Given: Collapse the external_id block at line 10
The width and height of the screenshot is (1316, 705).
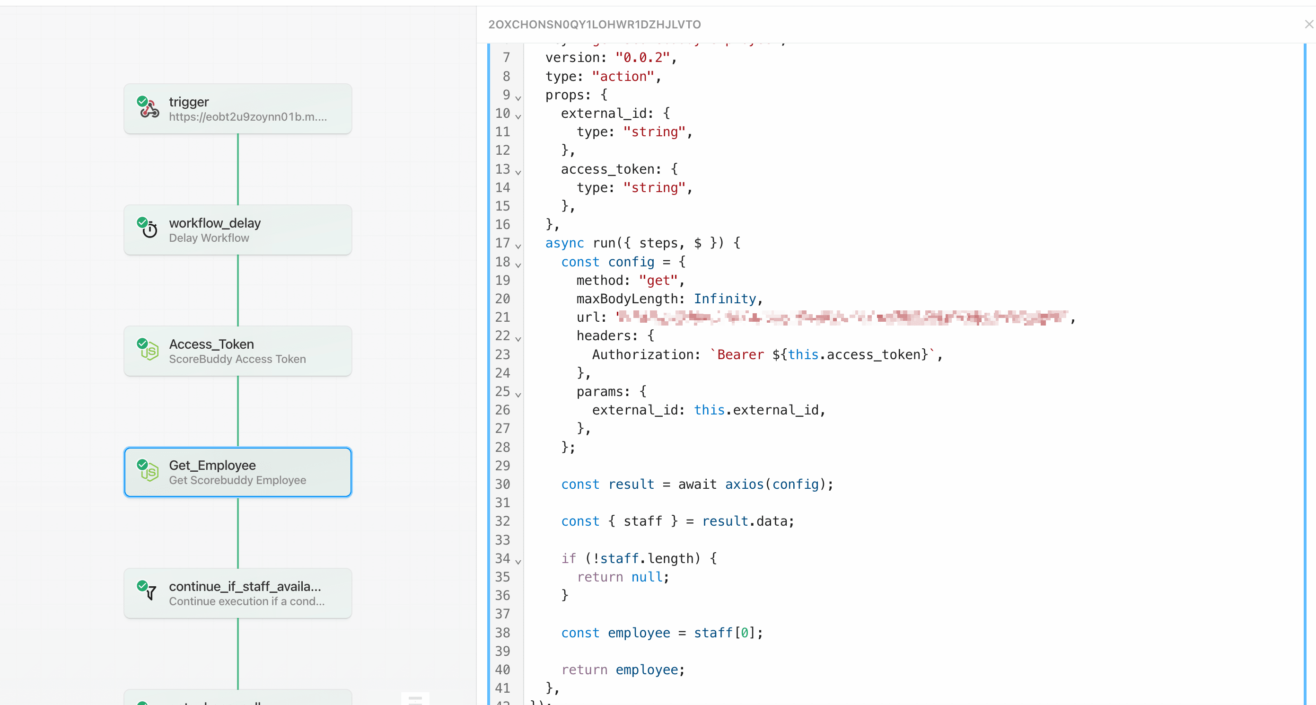Looking at the screenshot, I should (x=518, y=116).
